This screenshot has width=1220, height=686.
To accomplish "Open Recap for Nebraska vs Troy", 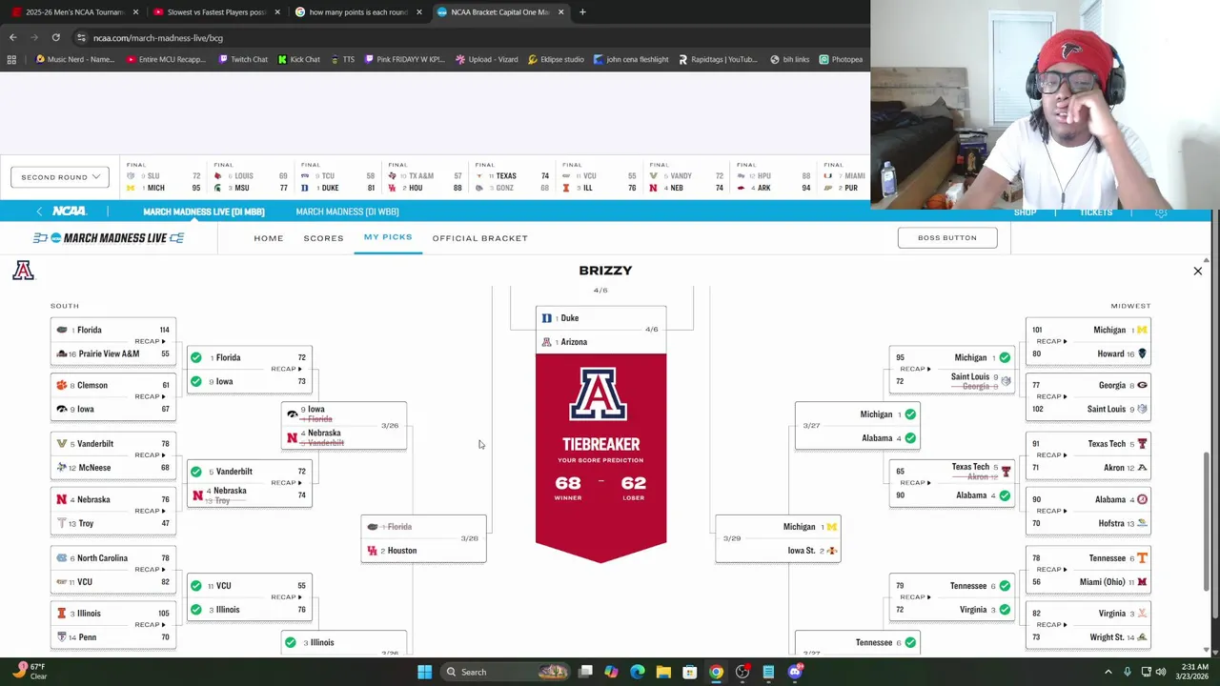I will pyautogui.click(x=150, y=511).
